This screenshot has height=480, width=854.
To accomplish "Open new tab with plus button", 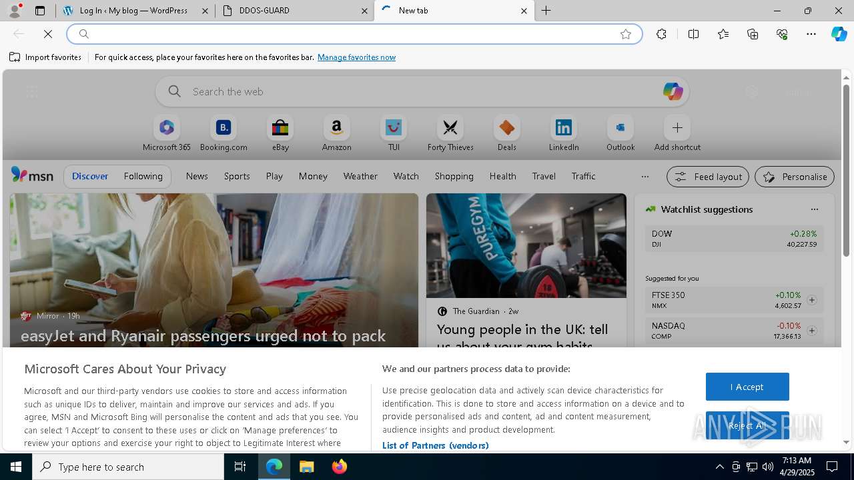I will point(546,11).
